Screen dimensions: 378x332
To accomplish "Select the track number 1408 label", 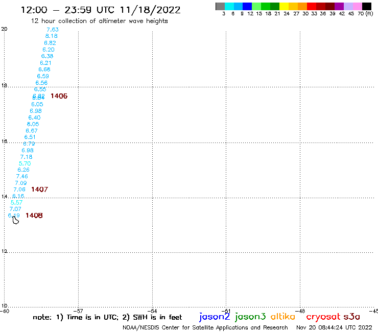I will click(x=34, y=216).
